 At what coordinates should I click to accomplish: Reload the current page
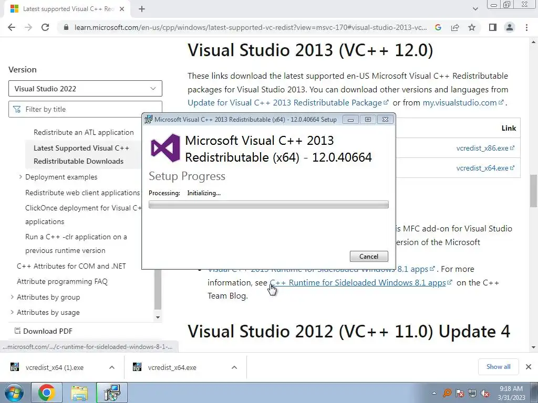pos(45,27)
